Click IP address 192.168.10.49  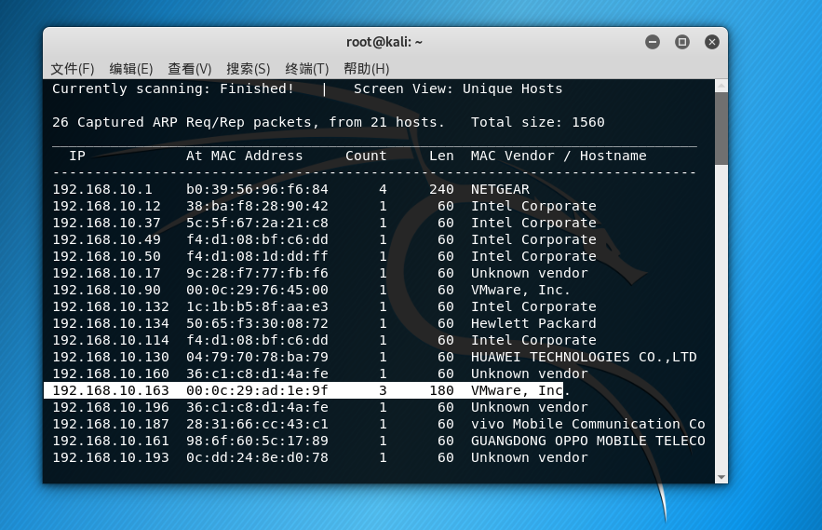106,239
